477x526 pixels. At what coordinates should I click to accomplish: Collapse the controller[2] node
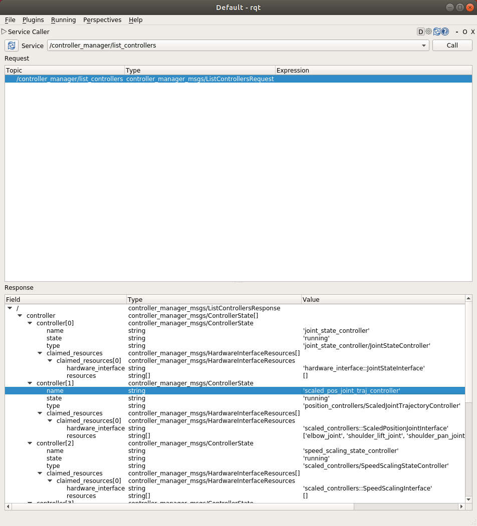[x=30, y=443]
